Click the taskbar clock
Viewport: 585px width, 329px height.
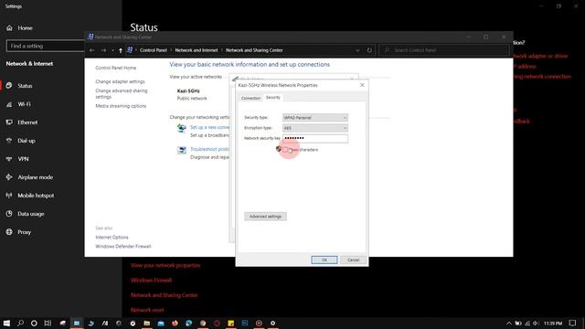coord(553,323)
